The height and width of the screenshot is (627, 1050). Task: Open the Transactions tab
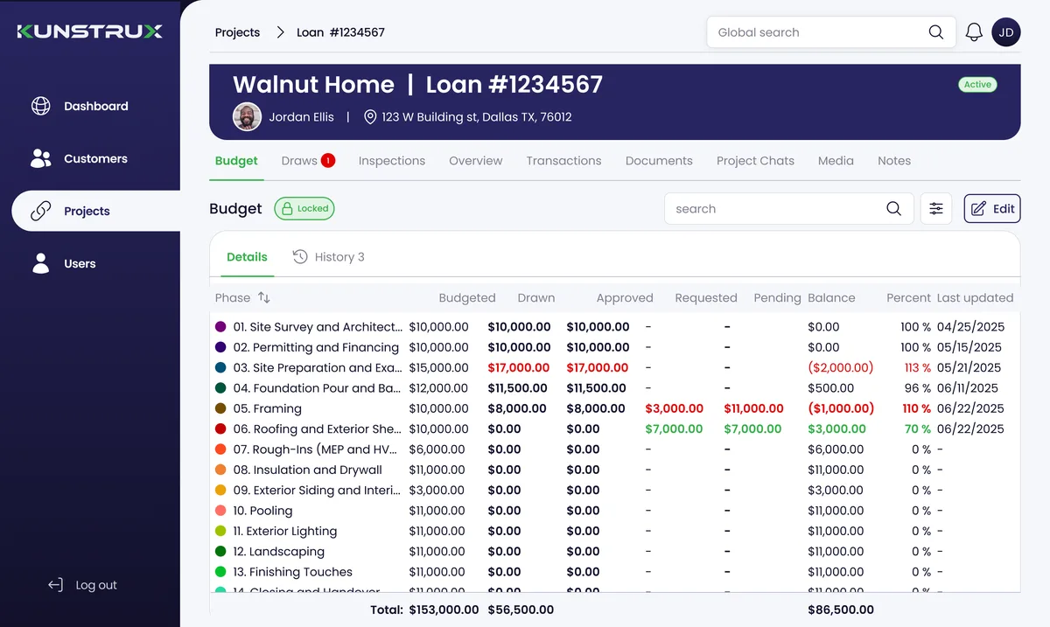point(563,161)
